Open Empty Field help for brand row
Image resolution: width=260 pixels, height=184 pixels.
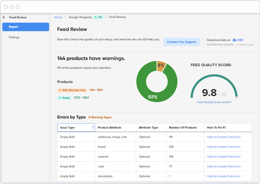click(x=224, y=147)
